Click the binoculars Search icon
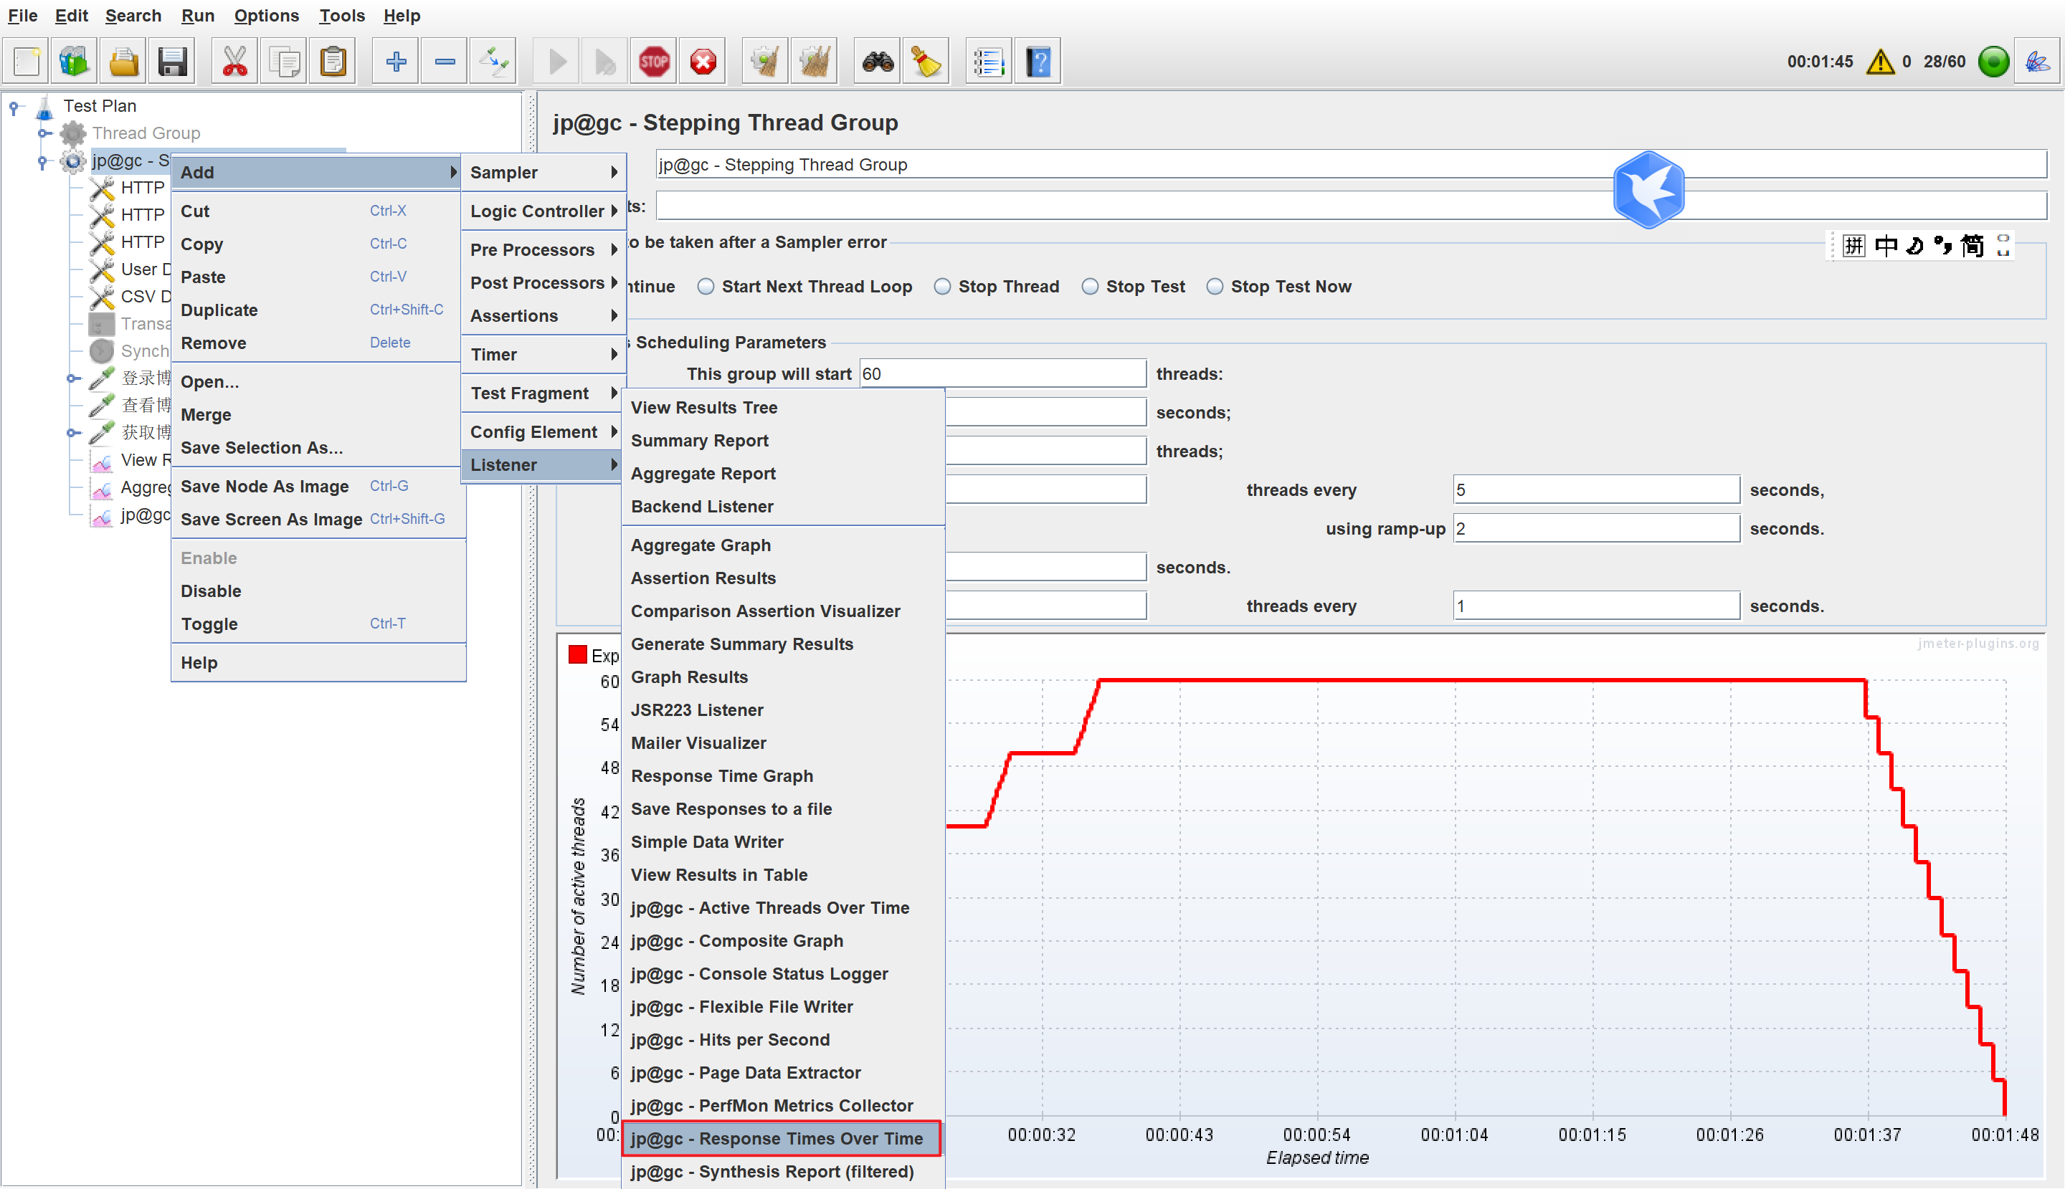2065x1189 pixels. point(878,61)
